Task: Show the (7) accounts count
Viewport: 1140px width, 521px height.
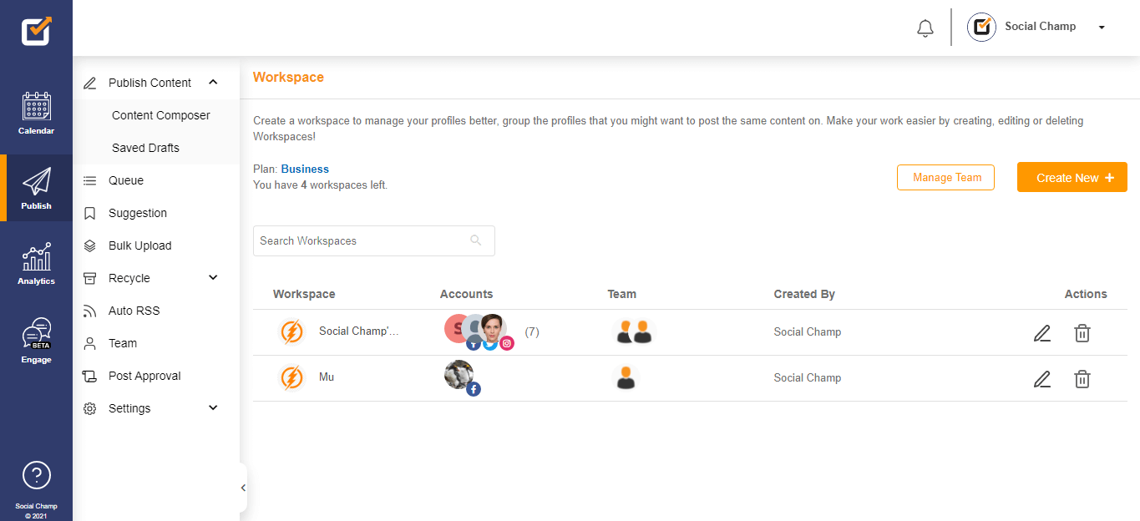Action: click(532, 331)
